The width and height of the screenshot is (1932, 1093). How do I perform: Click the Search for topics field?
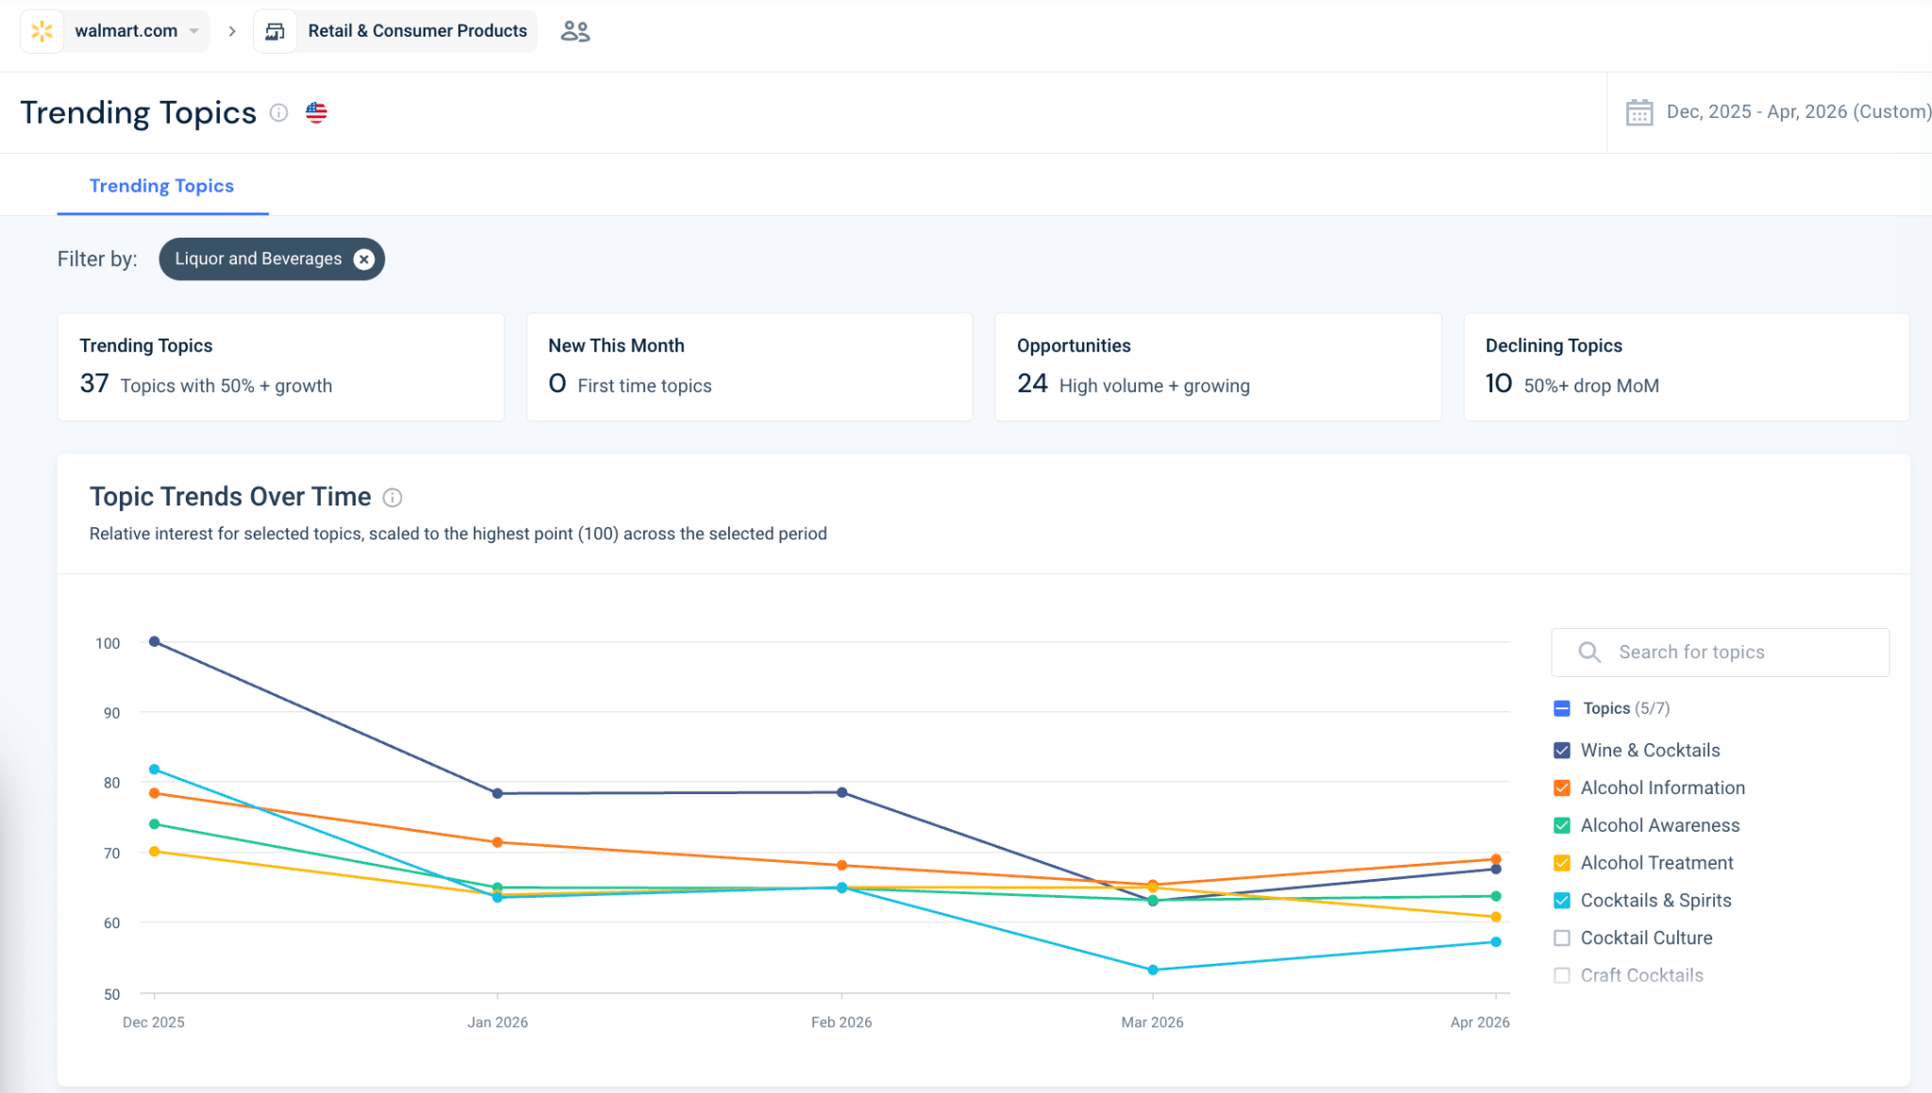(x=1720, y=652)
